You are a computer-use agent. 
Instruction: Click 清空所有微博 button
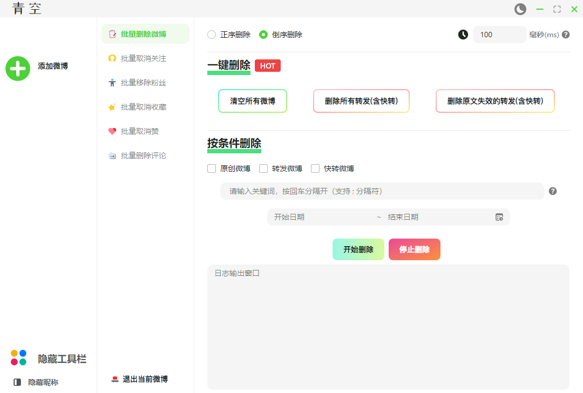[x=253, y=101]
